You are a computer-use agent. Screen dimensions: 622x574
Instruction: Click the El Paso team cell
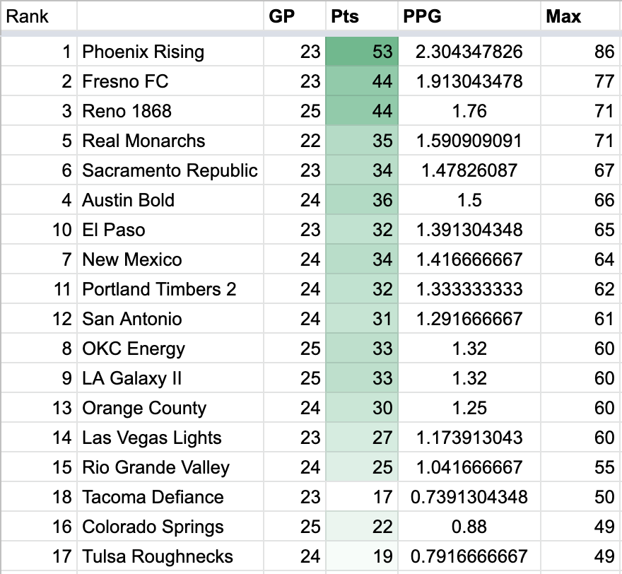pos(114,230)
